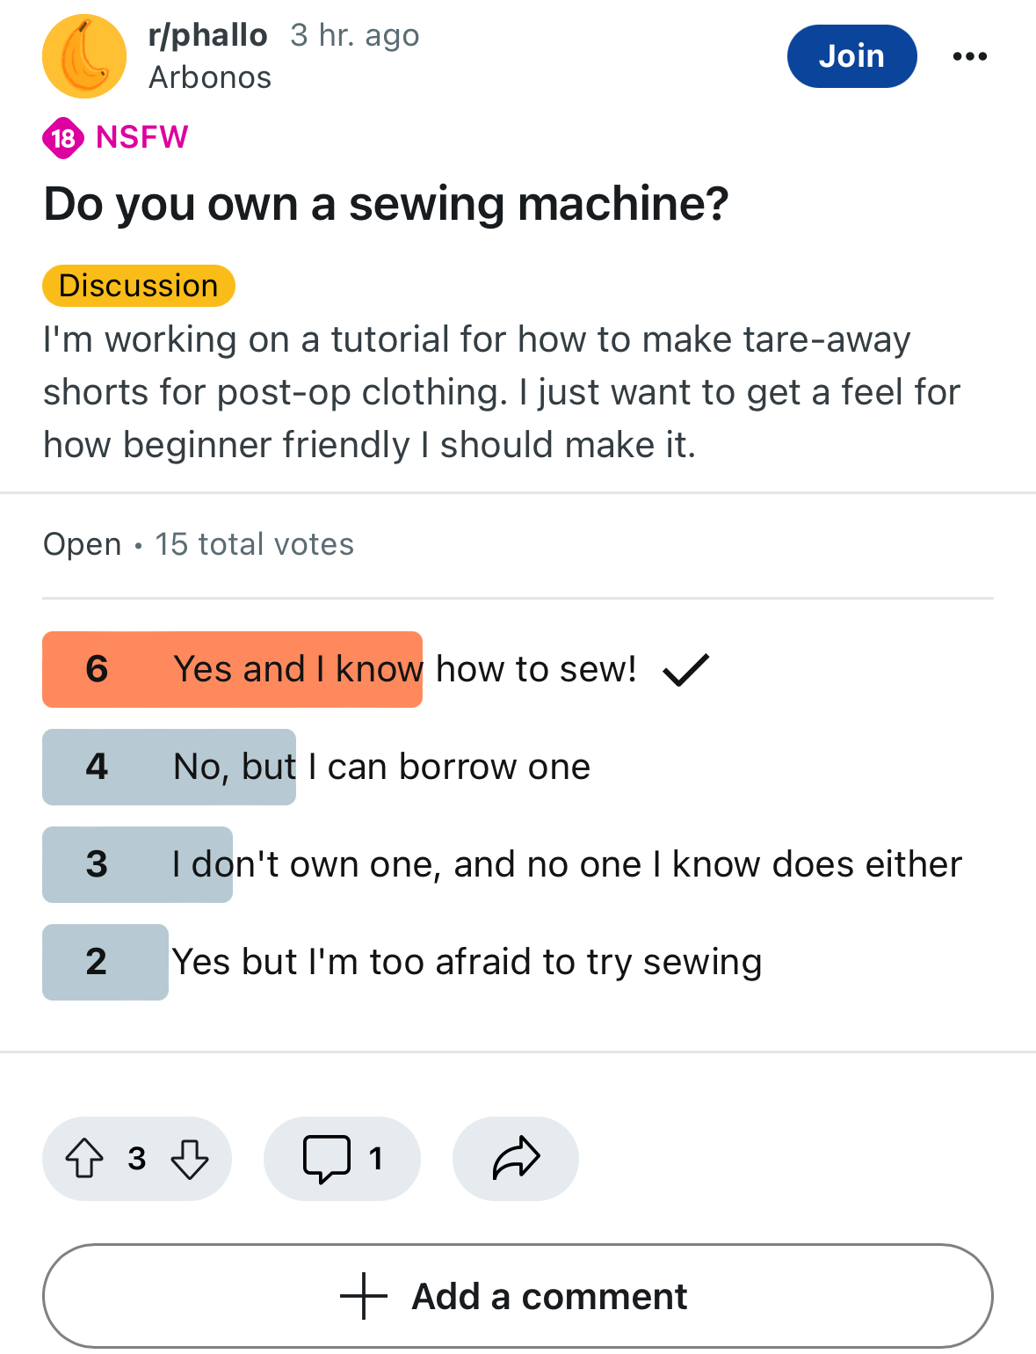Share the post with the arrow icon
1036x1354 pixels.
tap(516, 1158)
